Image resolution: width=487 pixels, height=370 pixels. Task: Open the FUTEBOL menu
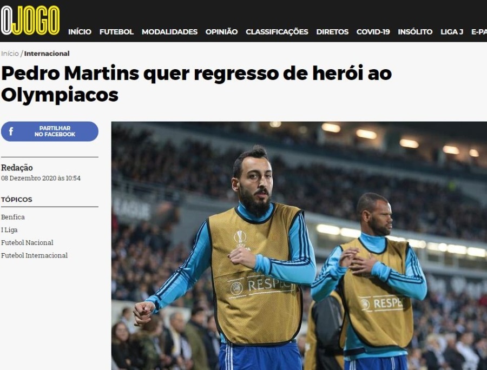116,32
